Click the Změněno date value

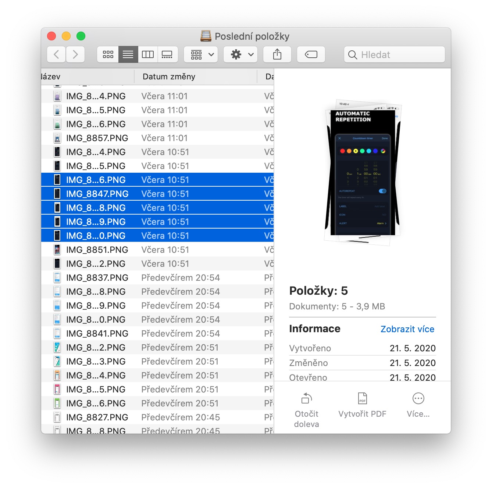[x=413, y=363]
